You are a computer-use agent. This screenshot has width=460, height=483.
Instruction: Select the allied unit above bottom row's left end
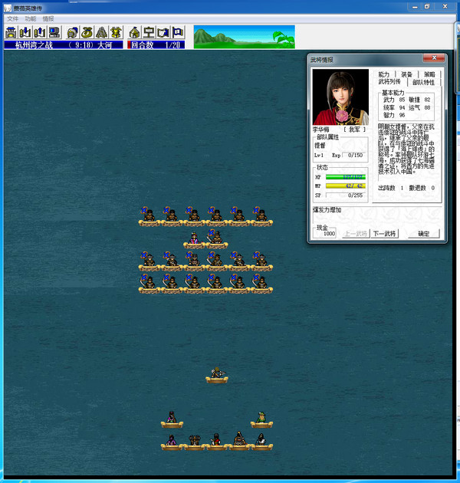pos(172,419)
